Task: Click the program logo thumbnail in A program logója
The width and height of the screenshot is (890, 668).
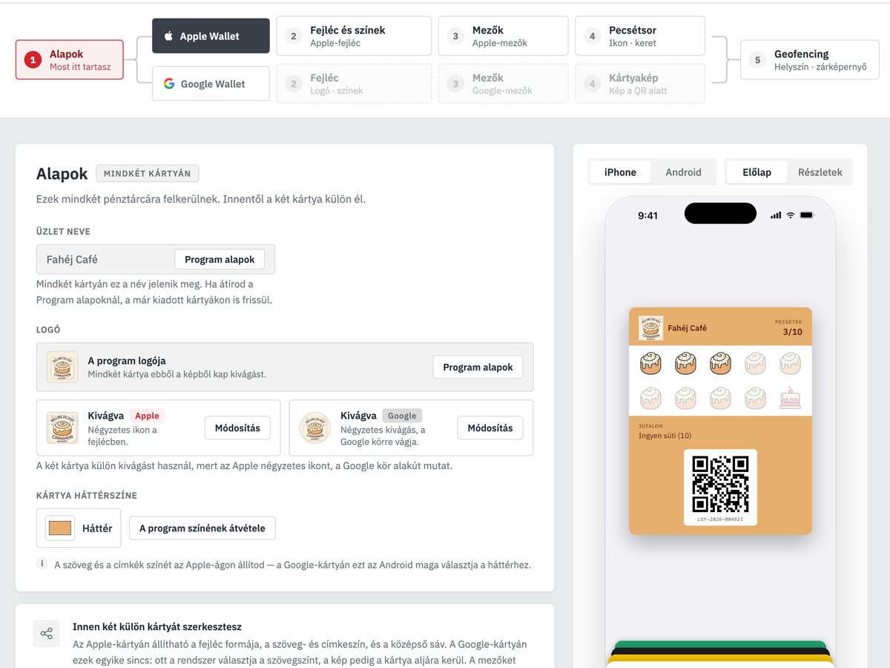Action: [62, 367]
